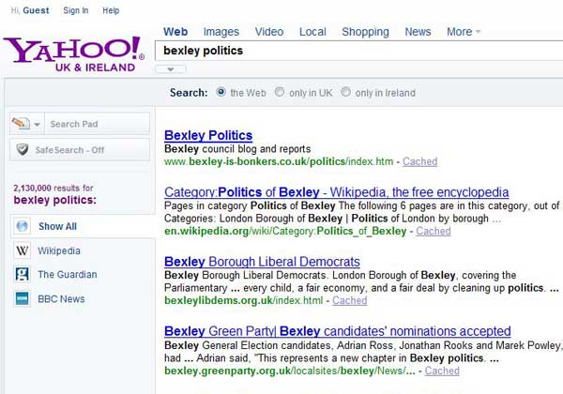Open the Bexley Borough Liberal Democrats result

point(262,262)
